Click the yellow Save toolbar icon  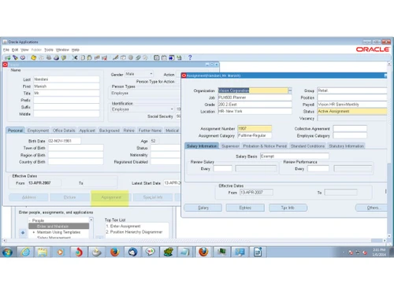pyautogui.click(x=33, y=57)
